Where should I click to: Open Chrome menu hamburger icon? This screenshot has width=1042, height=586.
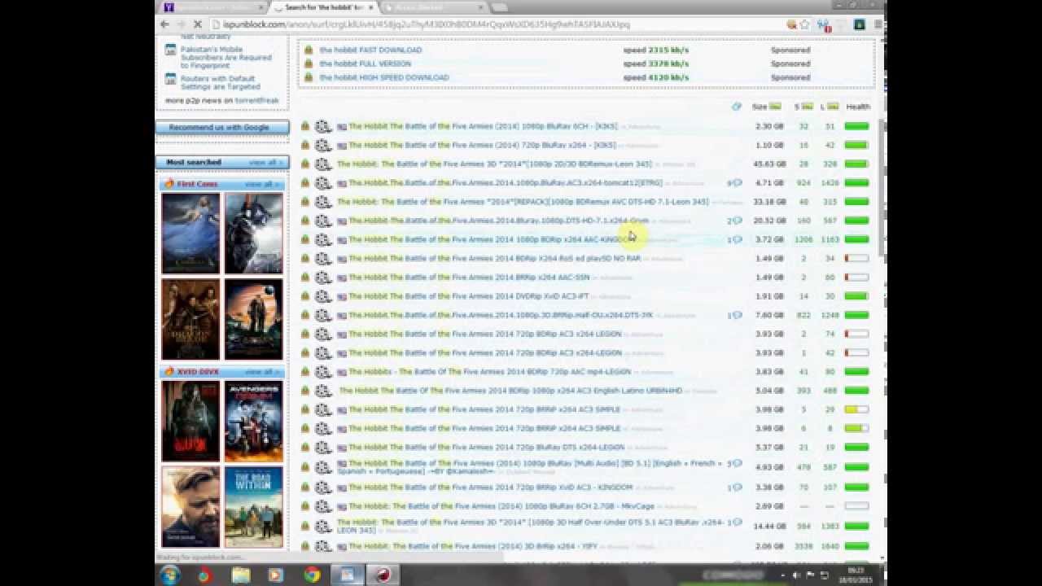(x=878, y=24)
